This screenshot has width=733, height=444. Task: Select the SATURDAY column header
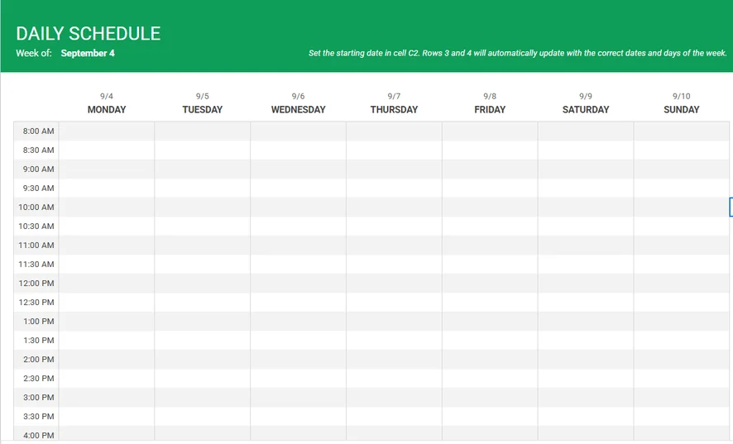tap(586, 109)
